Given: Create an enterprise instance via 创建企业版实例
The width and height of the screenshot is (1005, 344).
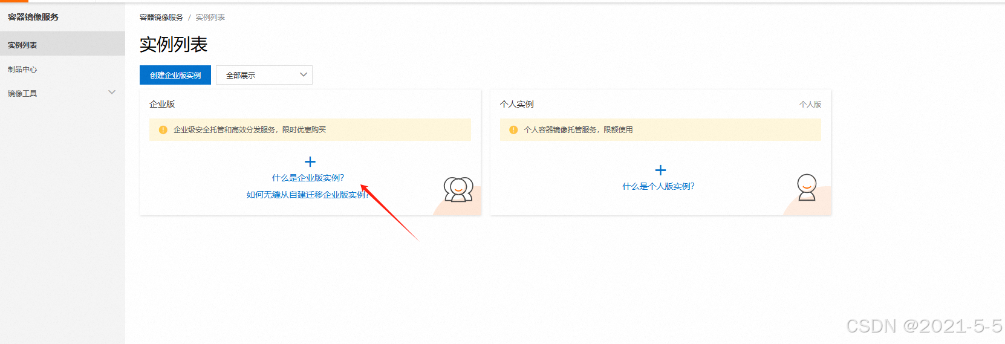Looking at the screenshot, I should coord(175,75).
